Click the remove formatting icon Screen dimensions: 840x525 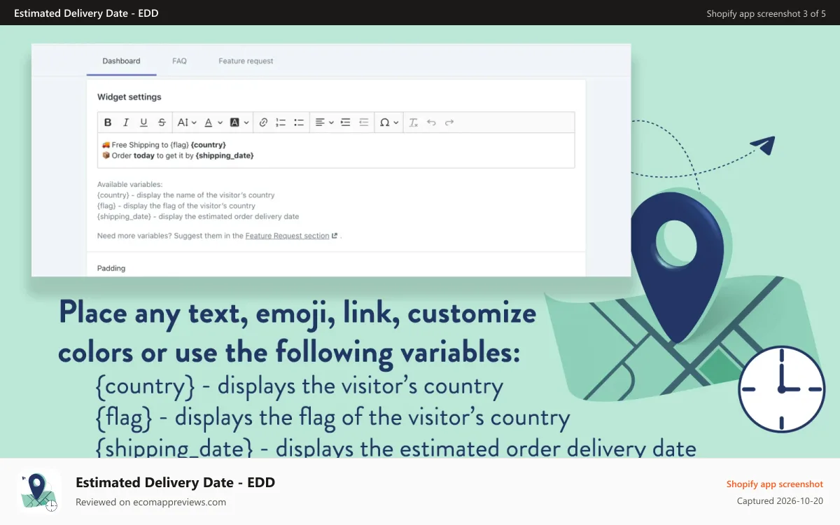point(413,122)
